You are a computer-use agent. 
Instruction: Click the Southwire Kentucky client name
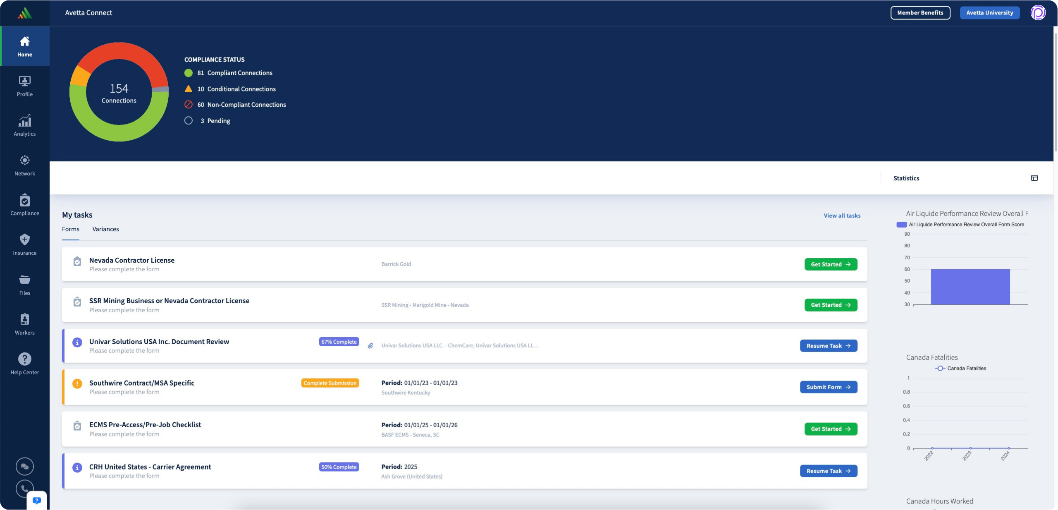pyautogui.click(x=406, y=393)
